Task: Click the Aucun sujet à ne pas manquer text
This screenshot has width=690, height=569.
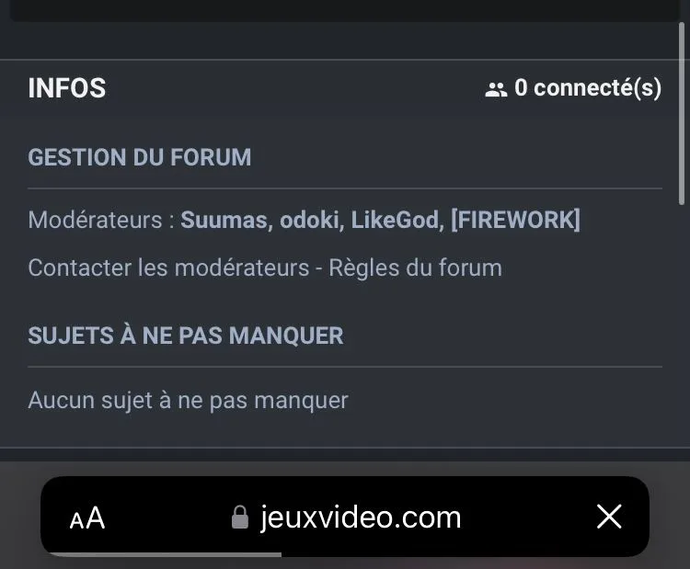Action: click(188, 401)
